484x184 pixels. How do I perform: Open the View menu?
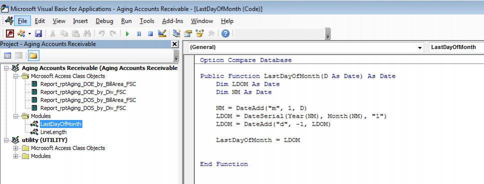59,21
